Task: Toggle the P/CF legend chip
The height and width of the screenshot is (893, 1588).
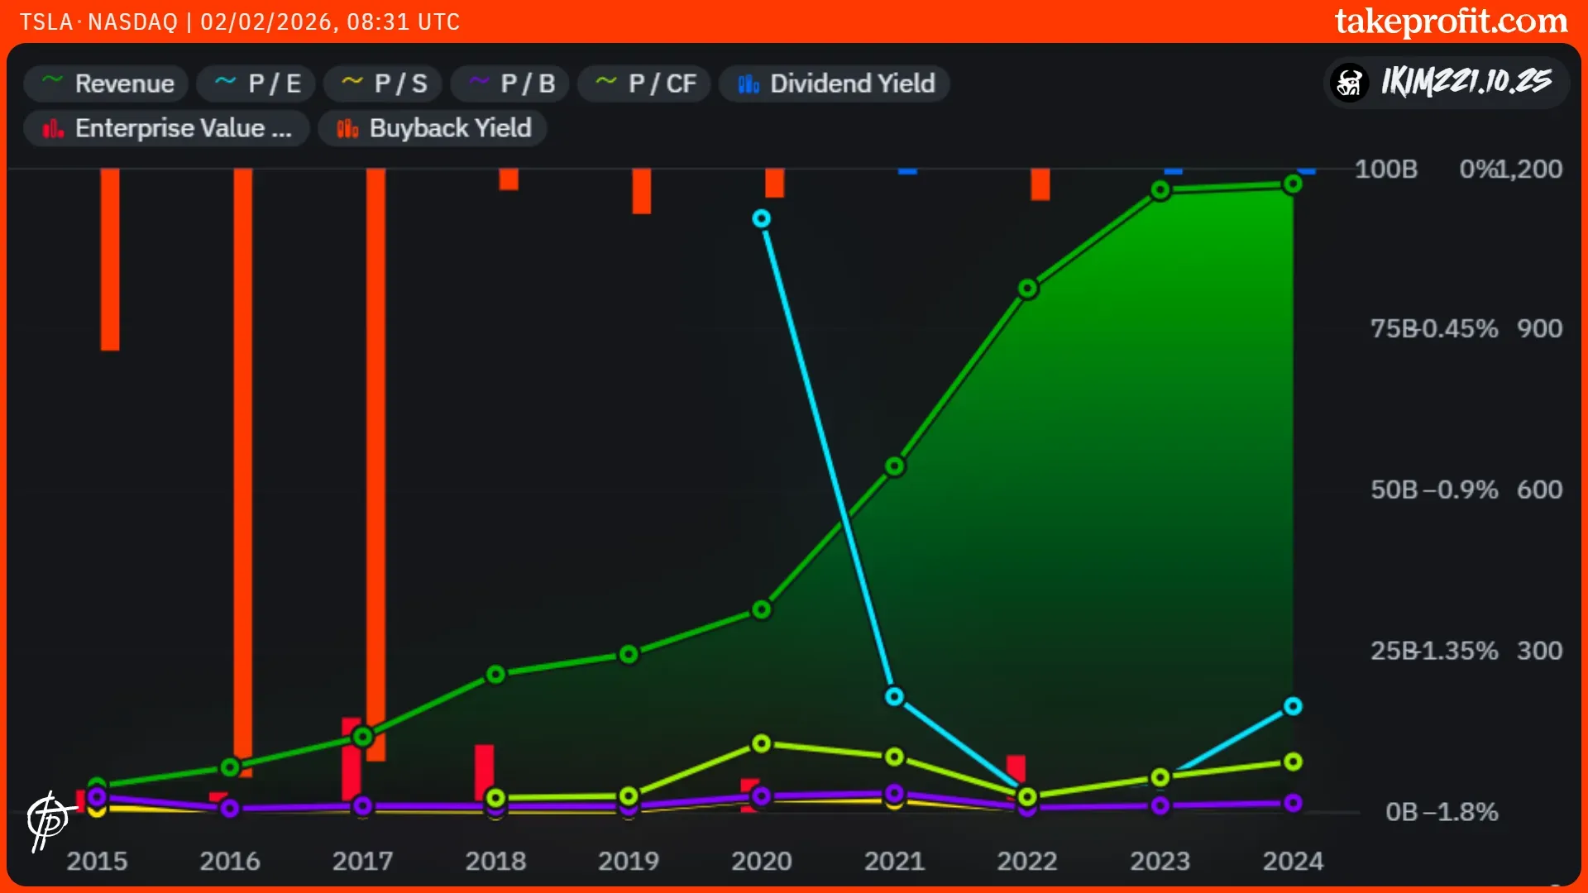Action: 644,84
